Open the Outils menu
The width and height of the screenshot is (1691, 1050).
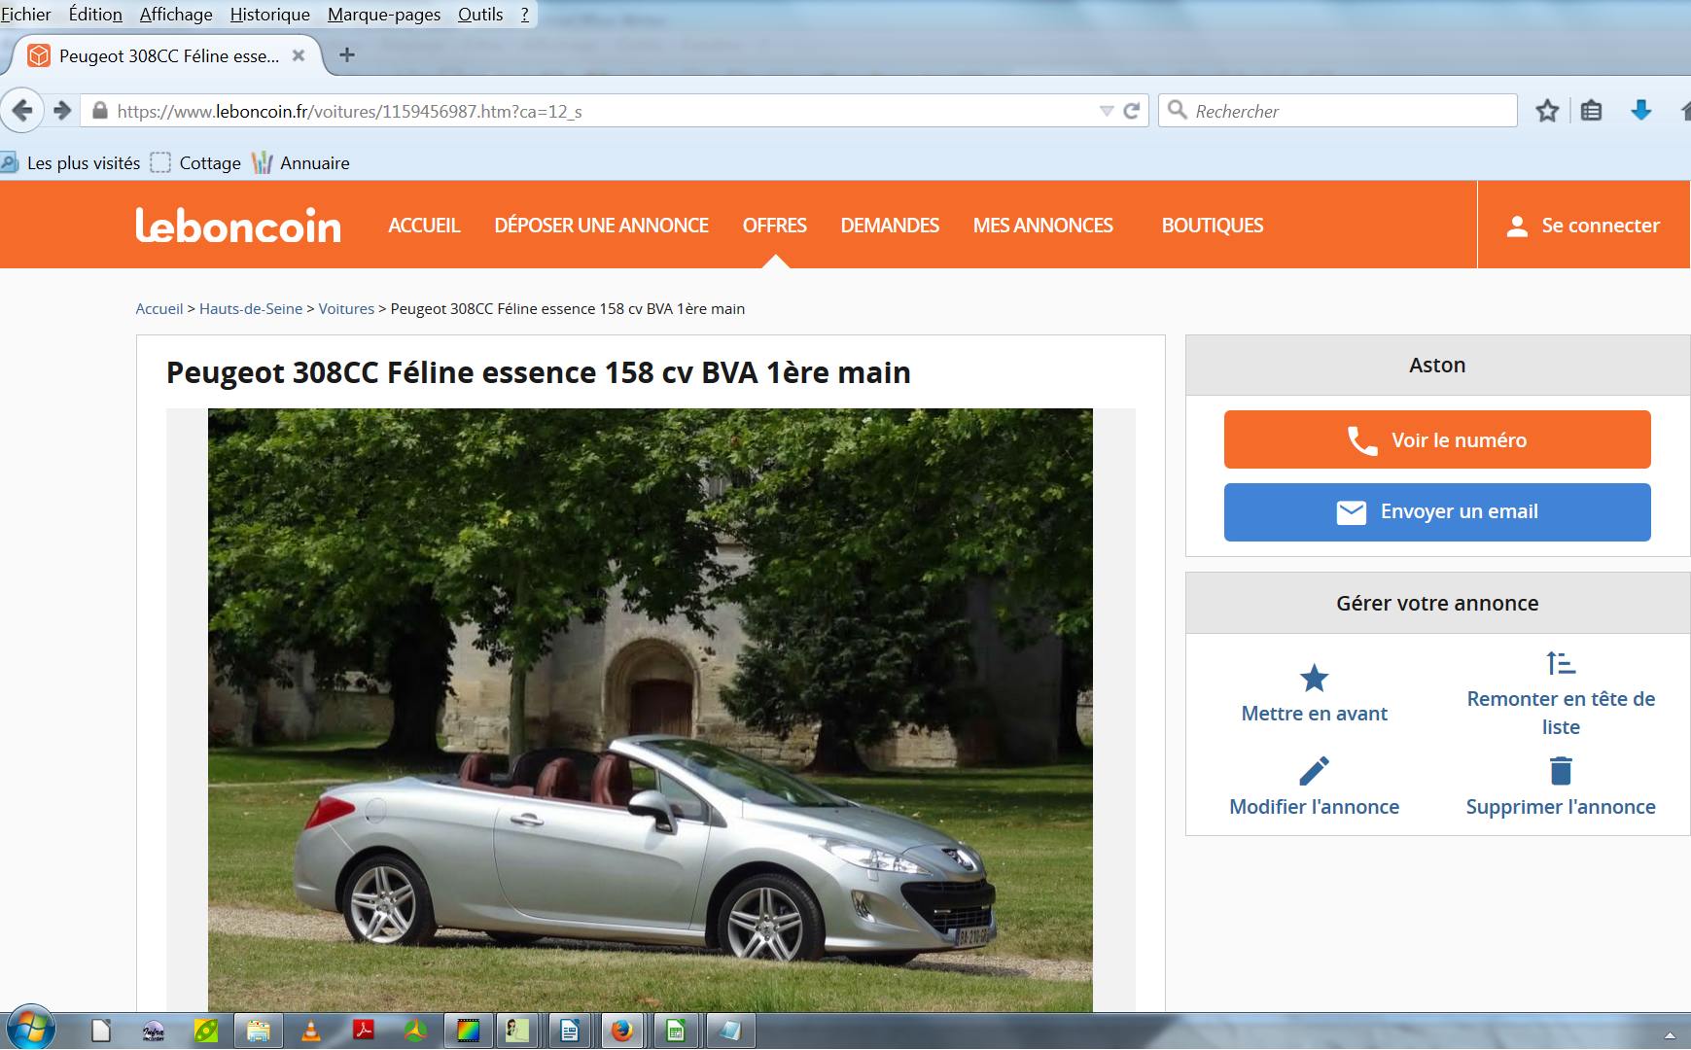[480, 14]
